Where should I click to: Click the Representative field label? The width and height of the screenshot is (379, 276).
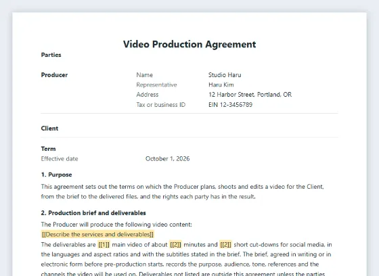point(156,85)
